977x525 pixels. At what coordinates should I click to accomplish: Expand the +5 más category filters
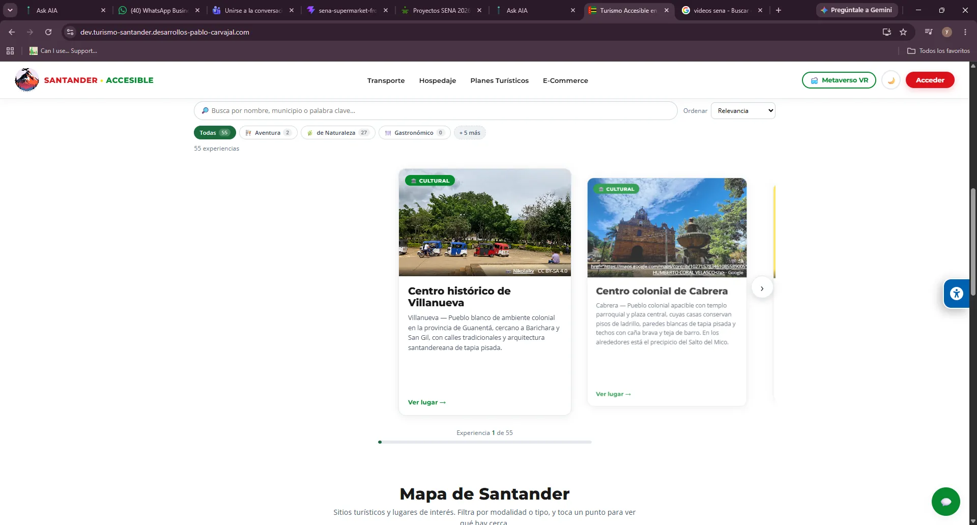[470, 133]
